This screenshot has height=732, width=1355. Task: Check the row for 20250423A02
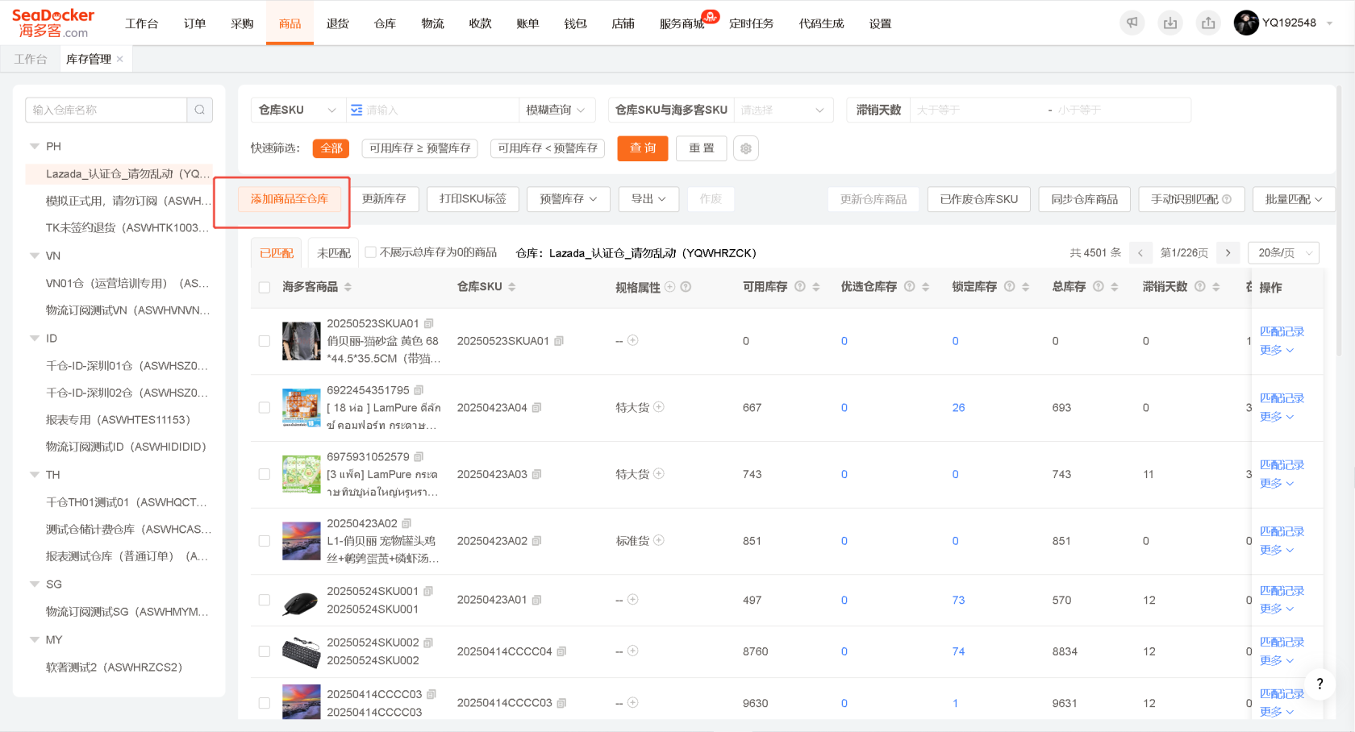[265, 541]
